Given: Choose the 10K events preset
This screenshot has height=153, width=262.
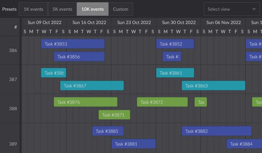Looking at the screenshot, I should click(x=93, y=9).
